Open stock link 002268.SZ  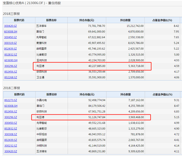[11, 77]
